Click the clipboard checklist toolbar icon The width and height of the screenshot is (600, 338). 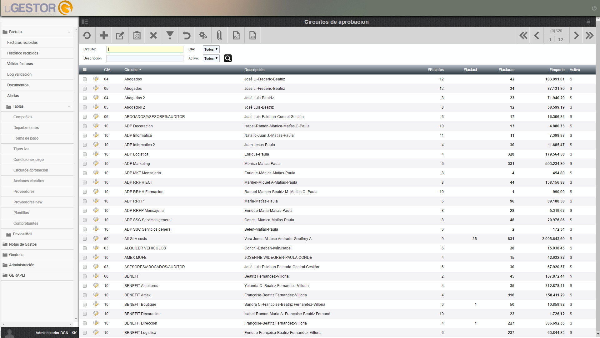point(137,35)
